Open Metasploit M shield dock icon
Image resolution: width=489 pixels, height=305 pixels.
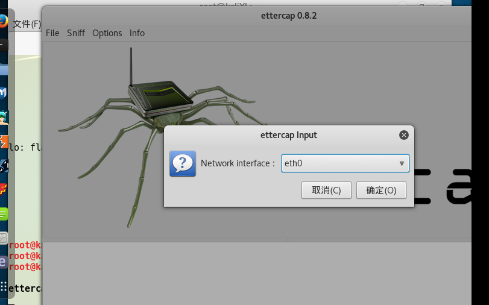pyautogui.click(x=3, y=93)
